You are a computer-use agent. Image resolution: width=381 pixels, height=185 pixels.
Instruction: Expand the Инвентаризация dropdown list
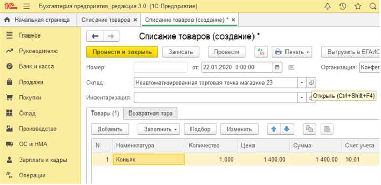point(302,98)
